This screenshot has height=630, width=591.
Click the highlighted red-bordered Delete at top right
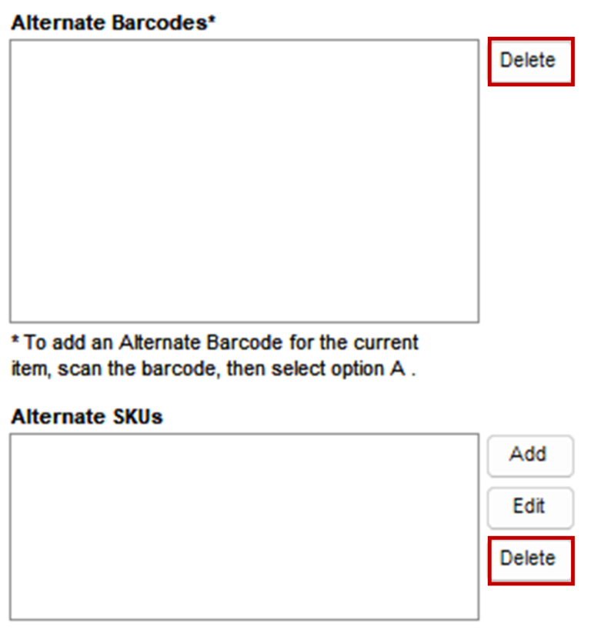pyautogui.click(x=531, y=61)
